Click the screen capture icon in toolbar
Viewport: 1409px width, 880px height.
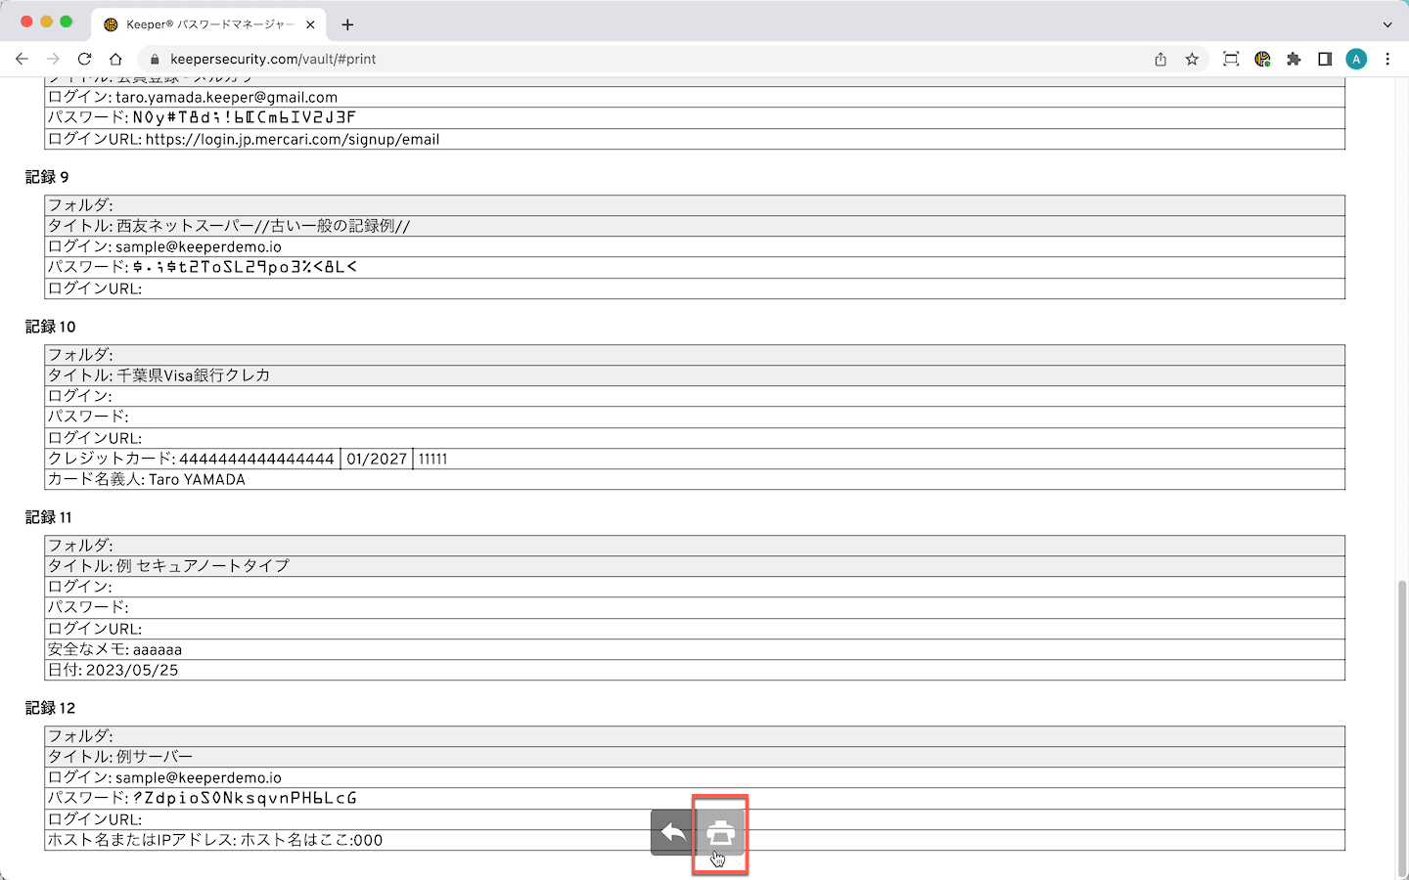point(1231,59)
